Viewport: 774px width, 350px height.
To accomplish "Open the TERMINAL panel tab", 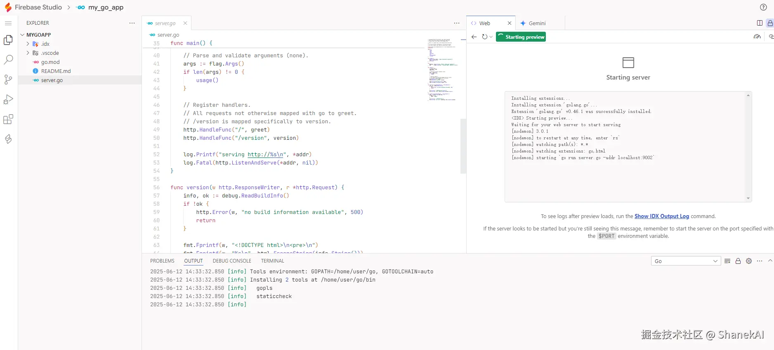I will coord(272,261).
